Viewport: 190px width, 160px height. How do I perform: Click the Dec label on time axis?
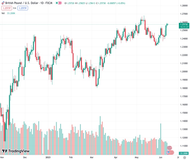(25, 158)
